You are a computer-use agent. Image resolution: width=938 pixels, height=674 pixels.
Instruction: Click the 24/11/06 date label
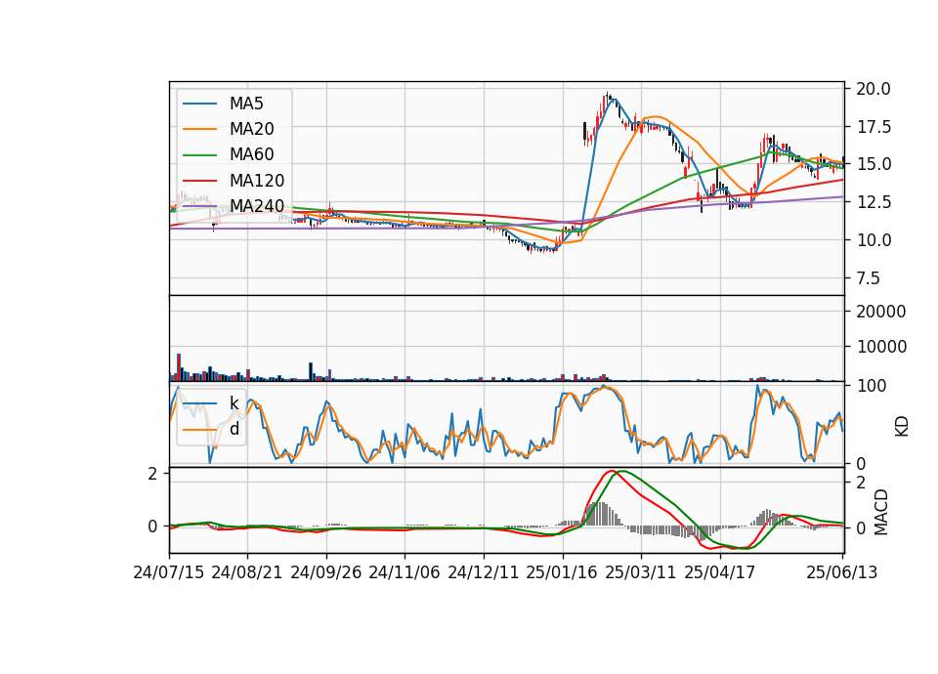pyautogui.click(x=405, y=572)
